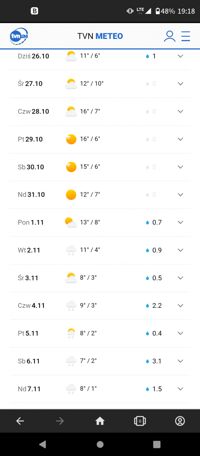This screenshot has width=200, height=456.
Task: Open the browser tabs switcher
Action: (140, 421)
